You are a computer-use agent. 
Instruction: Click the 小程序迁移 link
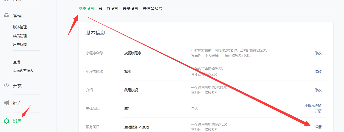coord(313,106)
